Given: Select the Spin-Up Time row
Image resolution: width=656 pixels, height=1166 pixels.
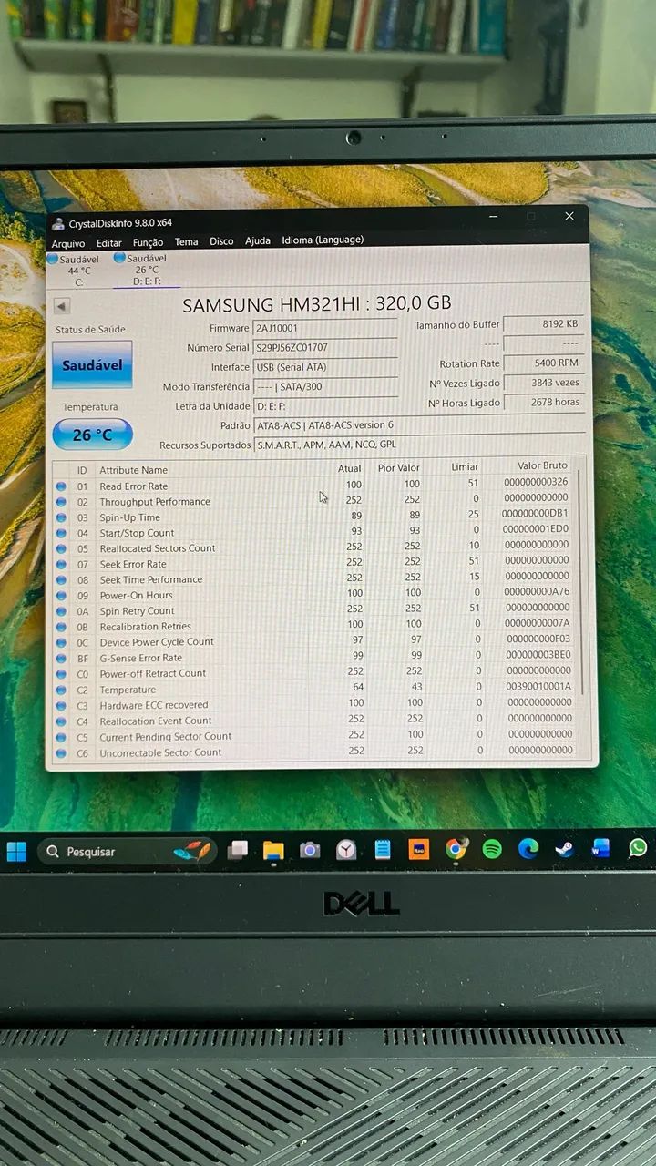Looking at the screenshot, I should point(313,517).
